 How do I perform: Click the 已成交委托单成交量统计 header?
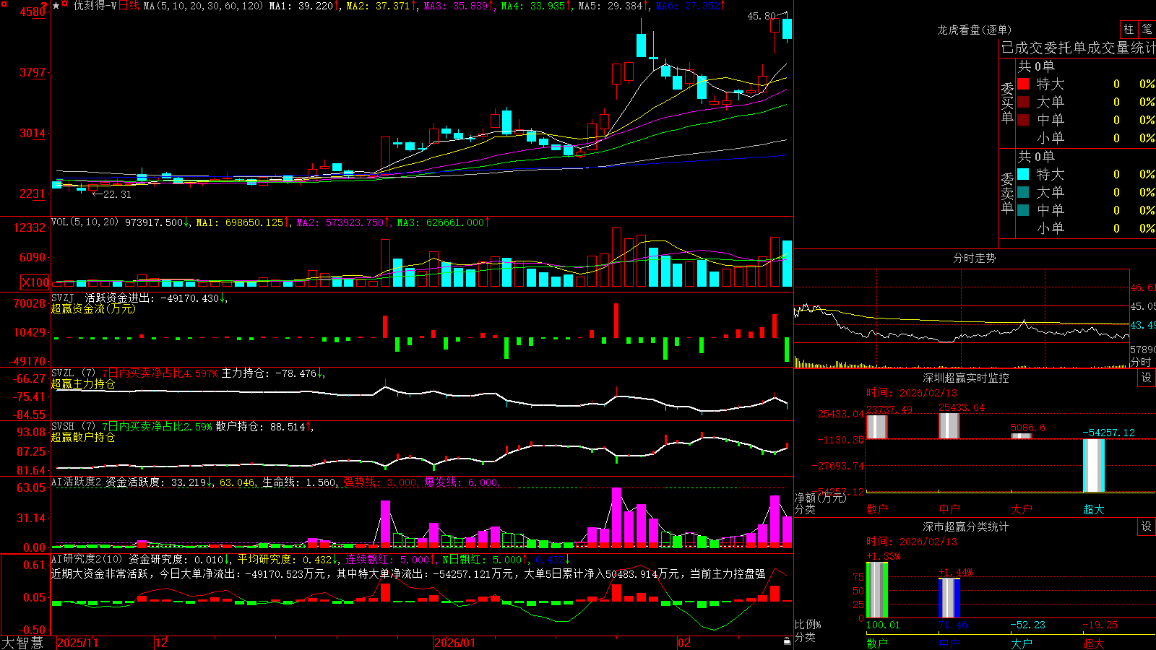click(1079, 48)
